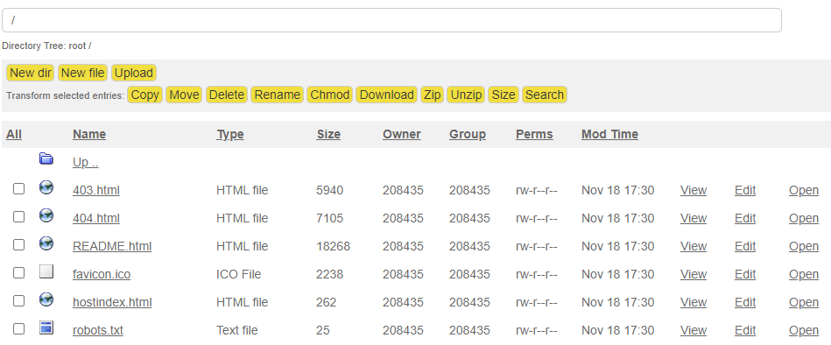The image size is (831, 345).
Task: Click View for robots.txt
Action: [694, 331]
